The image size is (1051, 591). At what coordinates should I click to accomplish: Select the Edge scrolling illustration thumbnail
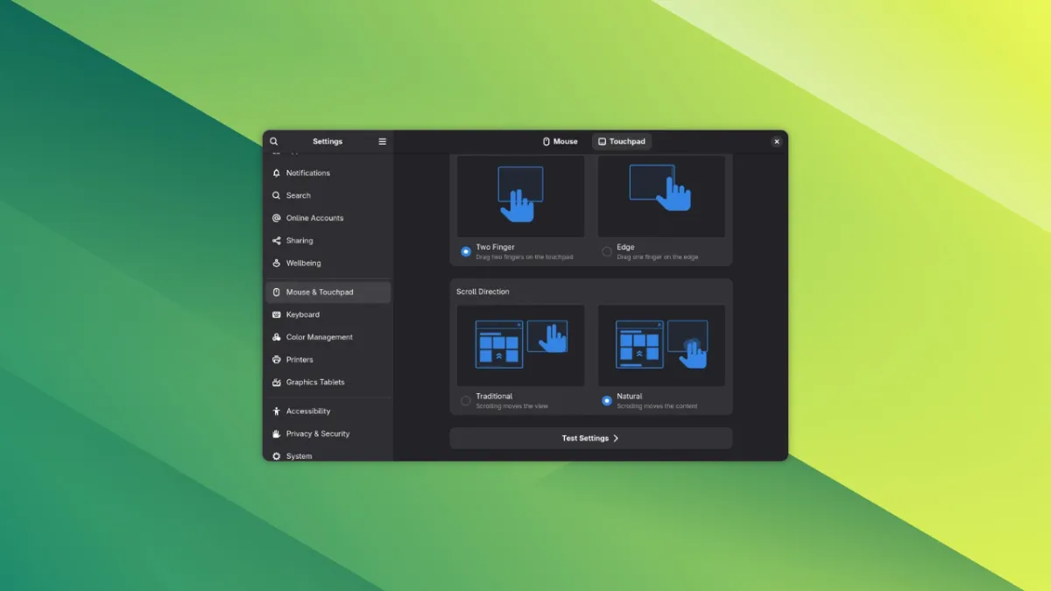tap(661, 196)
